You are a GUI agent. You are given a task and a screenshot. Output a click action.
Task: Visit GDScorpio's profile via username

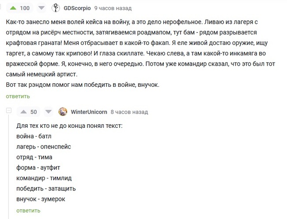77,8
